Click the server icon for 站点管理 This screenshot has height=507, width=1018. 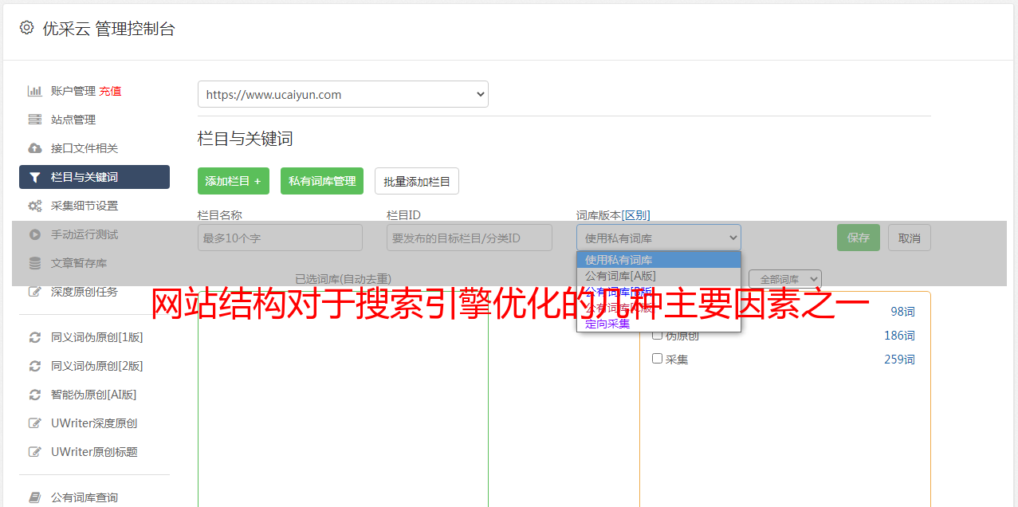(x=35, y=120)
